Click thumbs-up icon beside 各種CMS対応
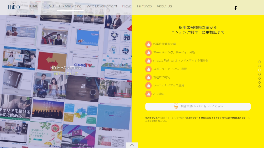The height and width of the screenshot is (148, 264). click(148, 77)
